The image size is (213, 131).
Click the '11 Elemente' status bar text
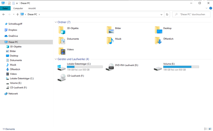9,129
